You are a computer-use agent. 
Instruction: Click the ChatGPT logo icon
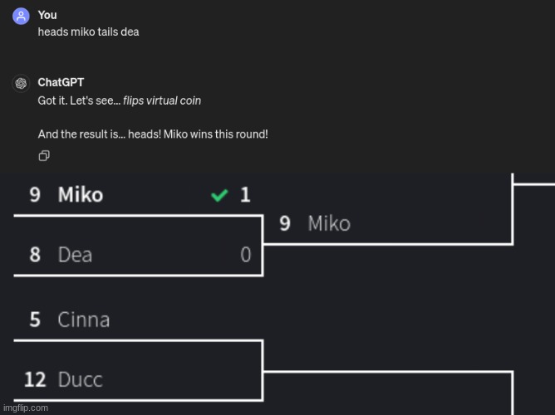tap(20, 84)
